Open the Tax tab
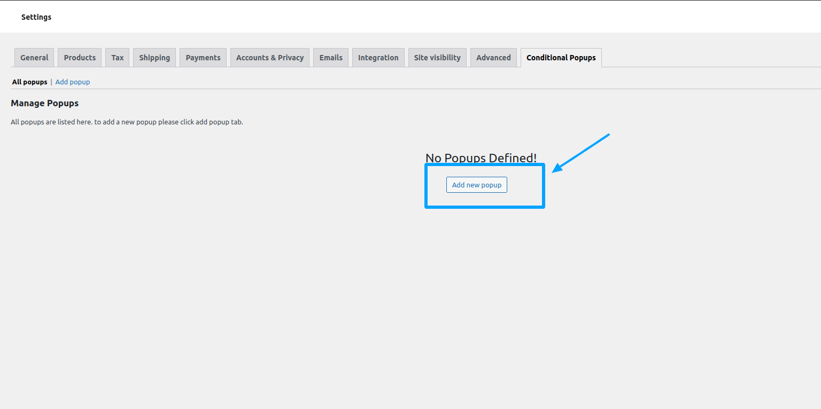This screenshot has width=821, height=409. (118, 58)
